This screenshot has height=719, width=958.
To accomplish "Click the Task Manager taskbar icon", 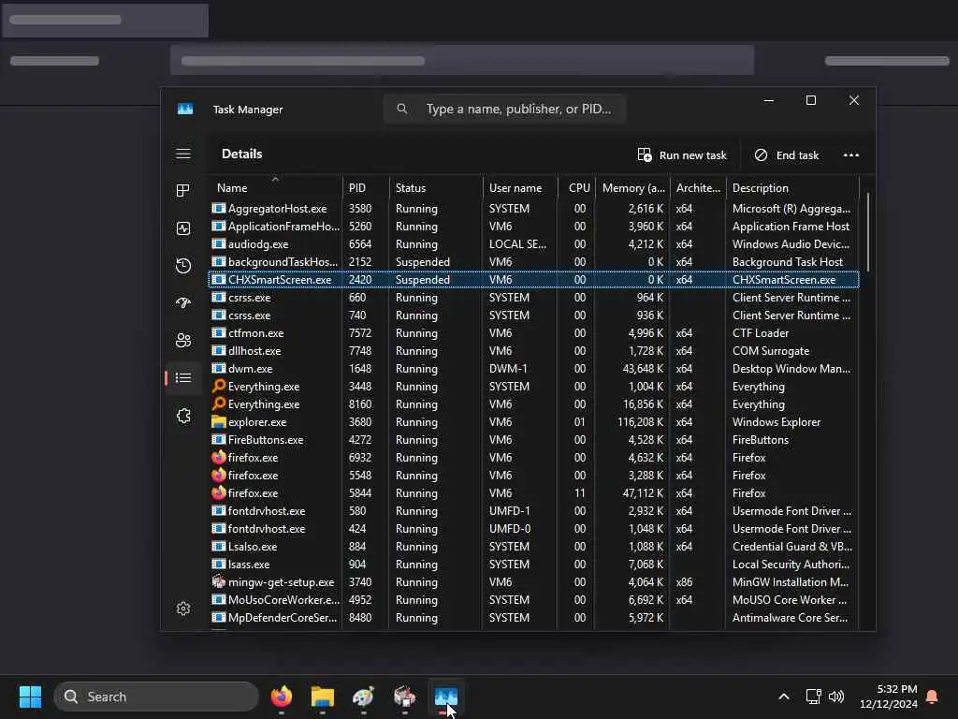I will [446, 697].
